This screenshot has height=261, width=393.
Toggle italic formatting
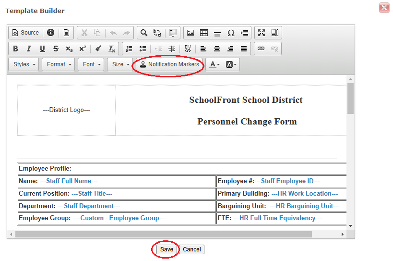pyautogui.click(x=29, y=49)
